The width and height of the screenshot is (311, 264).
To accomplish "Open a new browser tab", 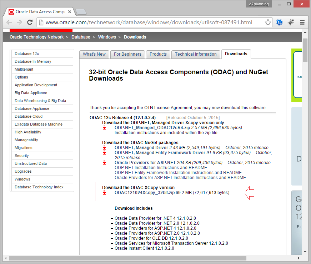I will [x=81, y=12].
